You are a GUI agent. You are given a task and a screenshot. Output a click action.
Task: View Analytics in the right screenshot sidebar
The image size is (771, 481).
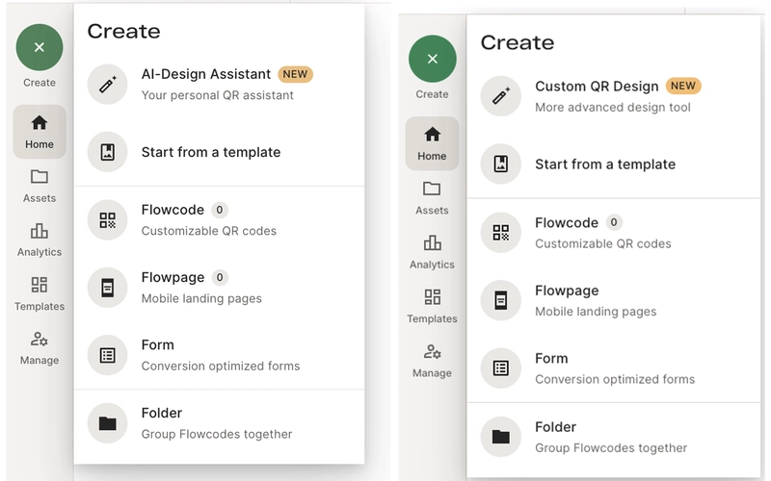coord(432,252)
